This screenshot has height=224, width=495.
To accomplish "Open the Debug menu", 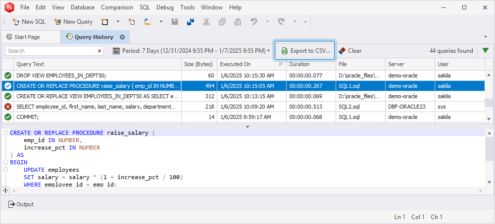I will tap(165, 7).
